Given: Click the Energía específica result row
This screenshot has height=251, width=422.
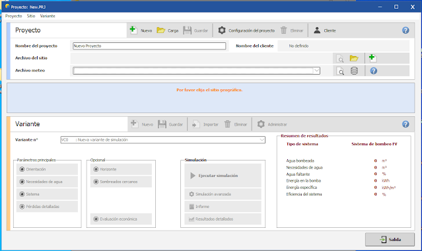Looking at the screenshot, I should (341, 188).
